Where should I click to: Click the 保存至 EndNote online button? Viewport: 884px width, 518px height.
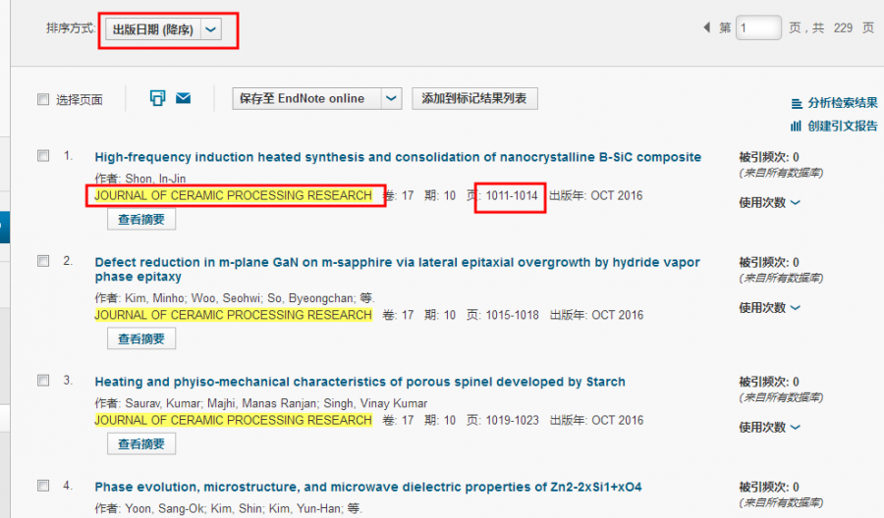pos(306,98)
